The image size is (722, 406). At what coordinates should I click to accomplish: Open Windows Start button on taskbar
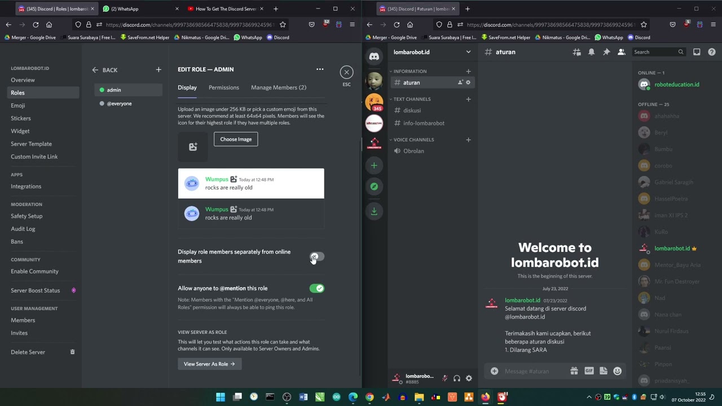click(x=221, y=397)
